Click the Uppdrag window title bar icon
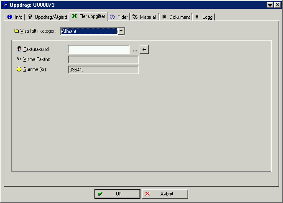This screenshot has height=203, width=283. pyautogui.click(x=5, y=5)
